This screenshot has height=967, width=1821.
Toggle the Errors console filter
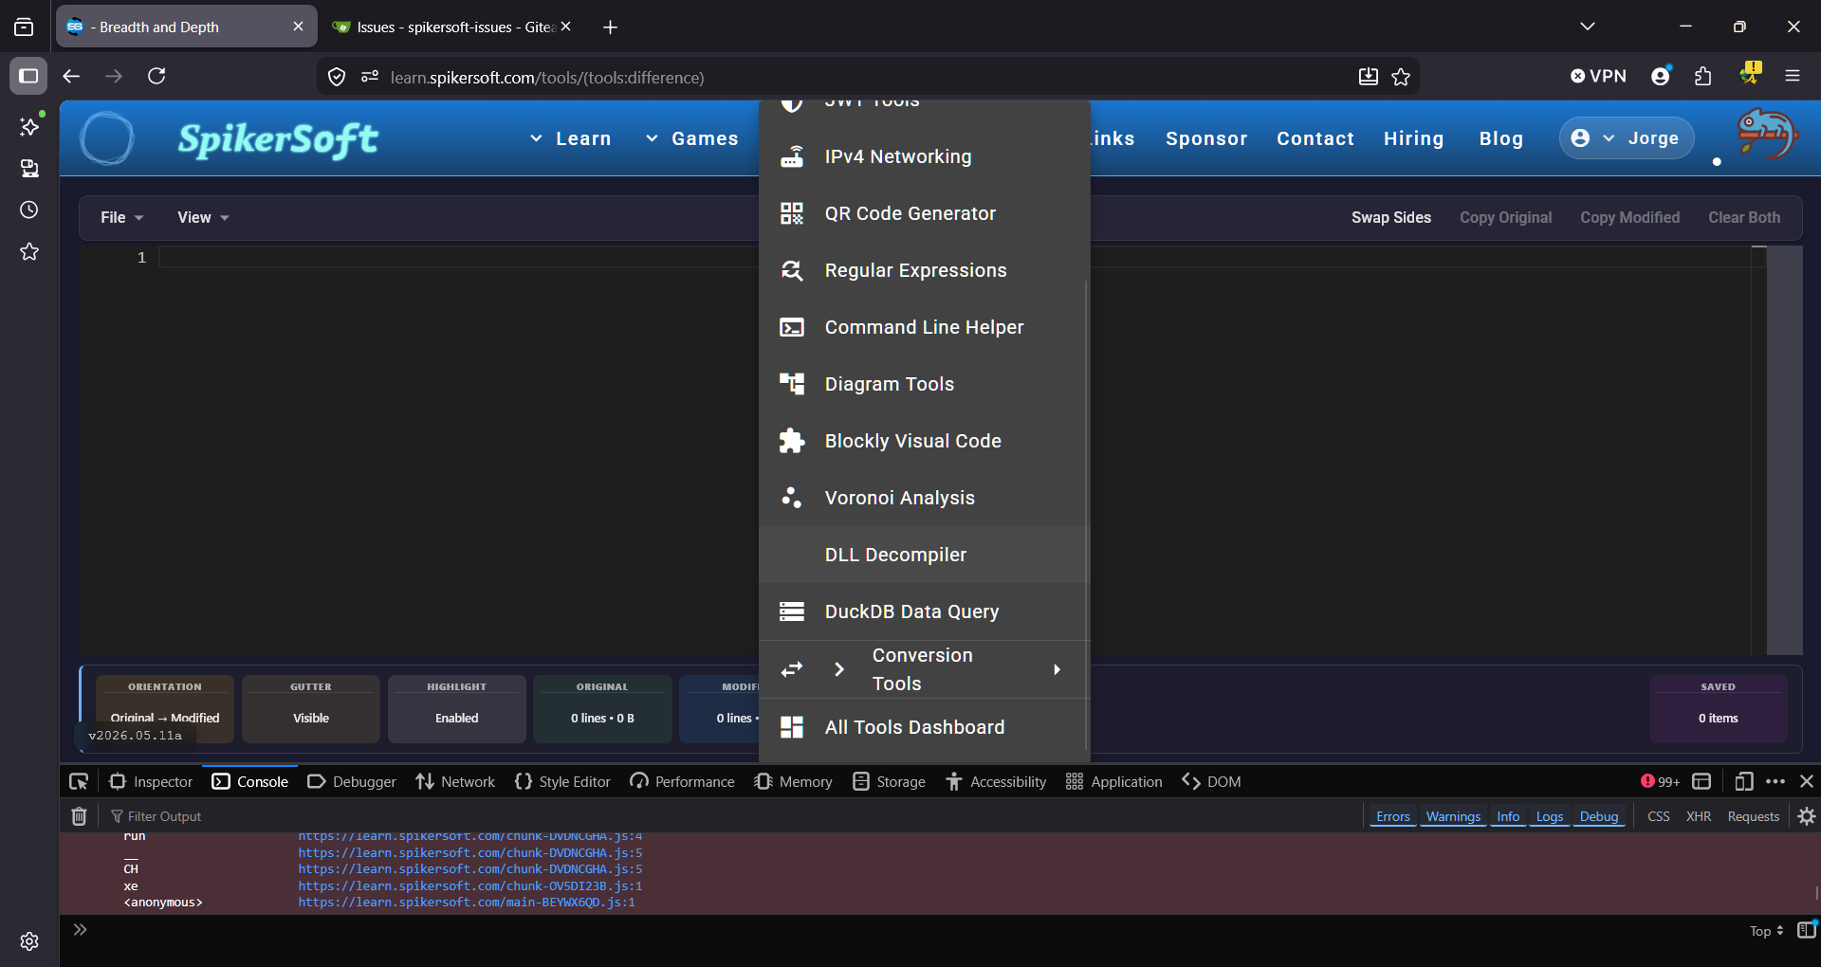1392,816
